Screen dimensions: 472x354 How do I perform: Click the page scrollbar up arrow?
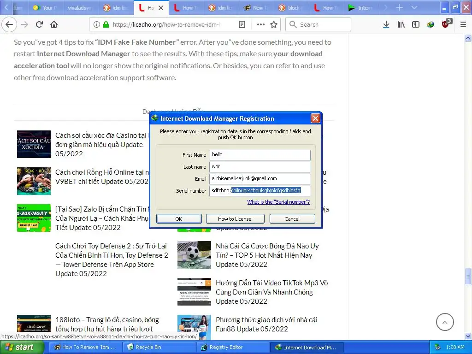(x=468, y=38)
